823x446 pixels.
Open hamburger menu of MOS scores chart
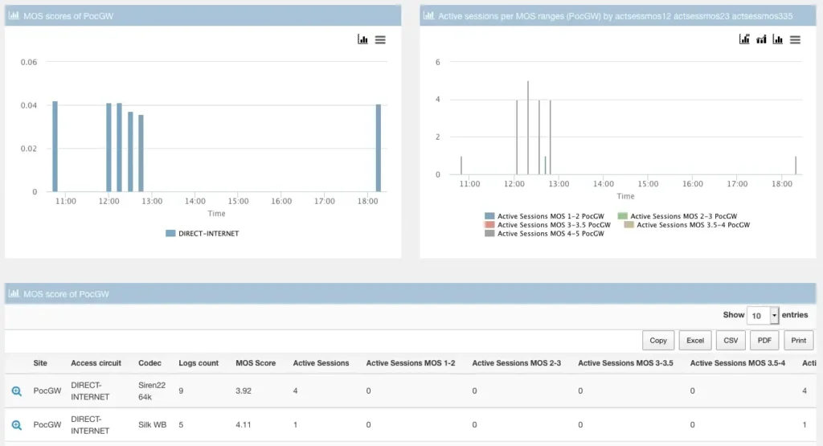(x=380, y=39)
